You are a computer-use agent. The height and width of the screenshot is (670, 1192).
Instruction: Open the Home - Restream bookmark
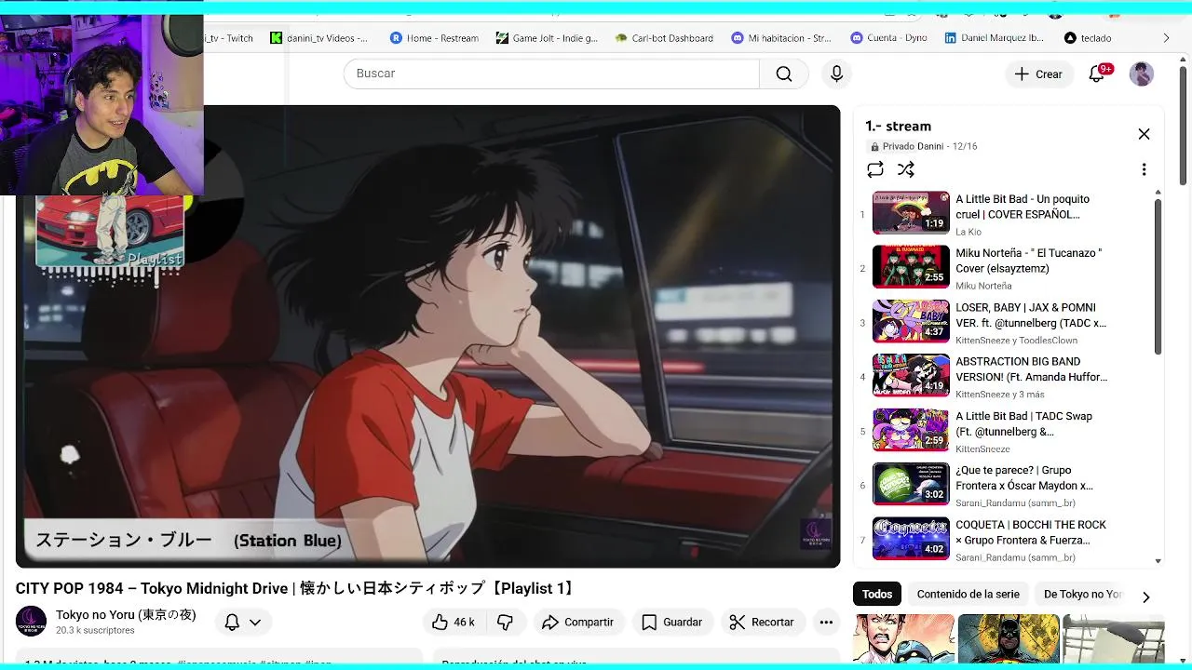(434, 38)
